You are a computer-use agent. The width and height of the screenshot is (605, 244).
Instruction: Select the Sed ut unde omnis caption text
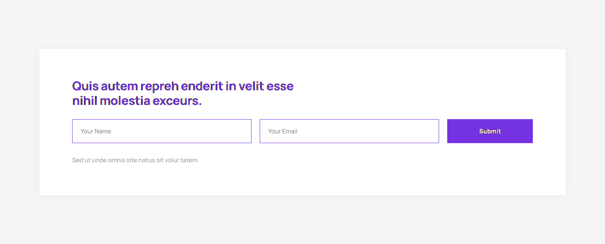click(x=135, y=160)
